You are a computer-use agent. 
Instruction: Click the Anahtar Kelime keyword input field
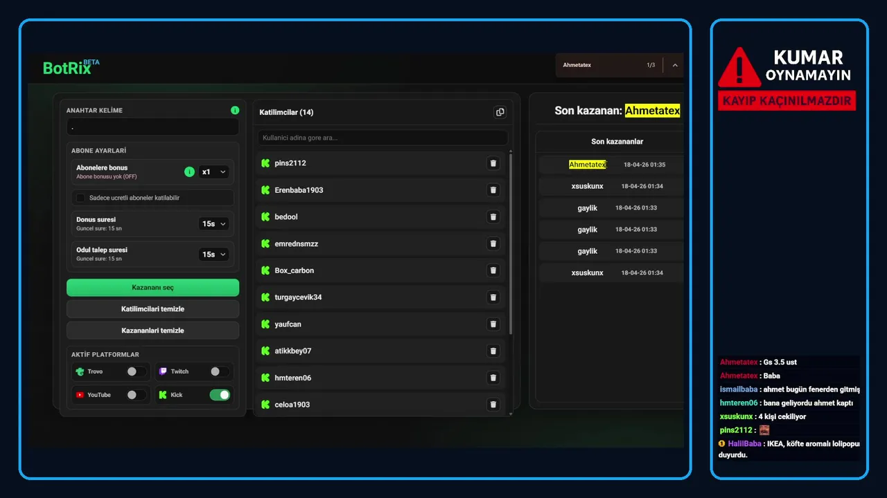click(x=152, y=127)
